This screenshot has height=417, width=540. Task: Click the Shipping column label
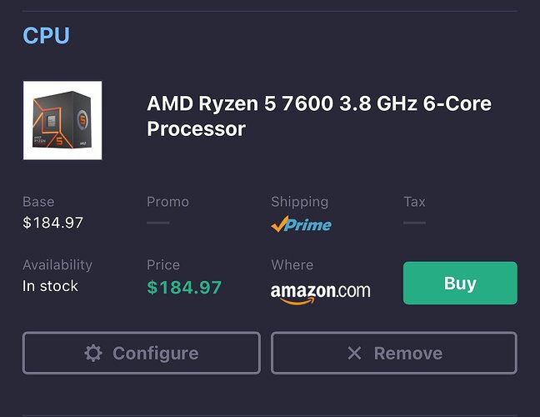coord(299,202)
